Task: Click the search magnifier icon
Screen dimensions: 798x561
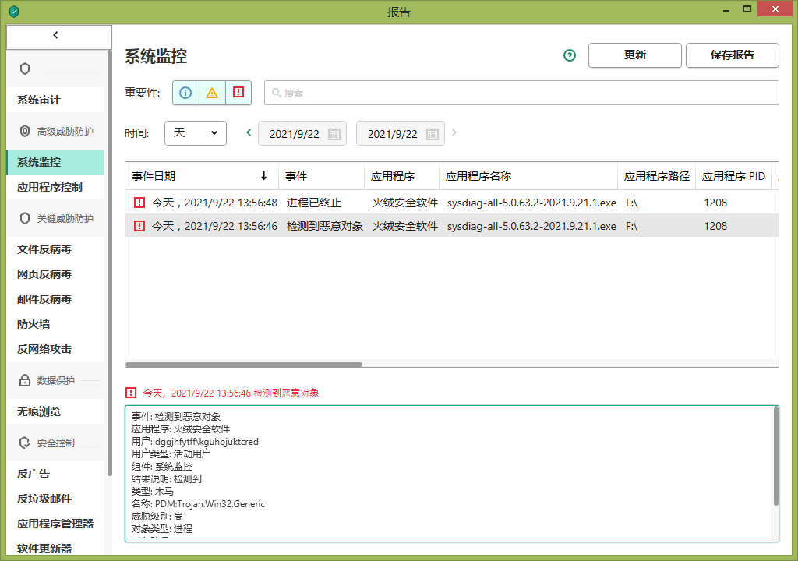Action: tap(276, 93)
